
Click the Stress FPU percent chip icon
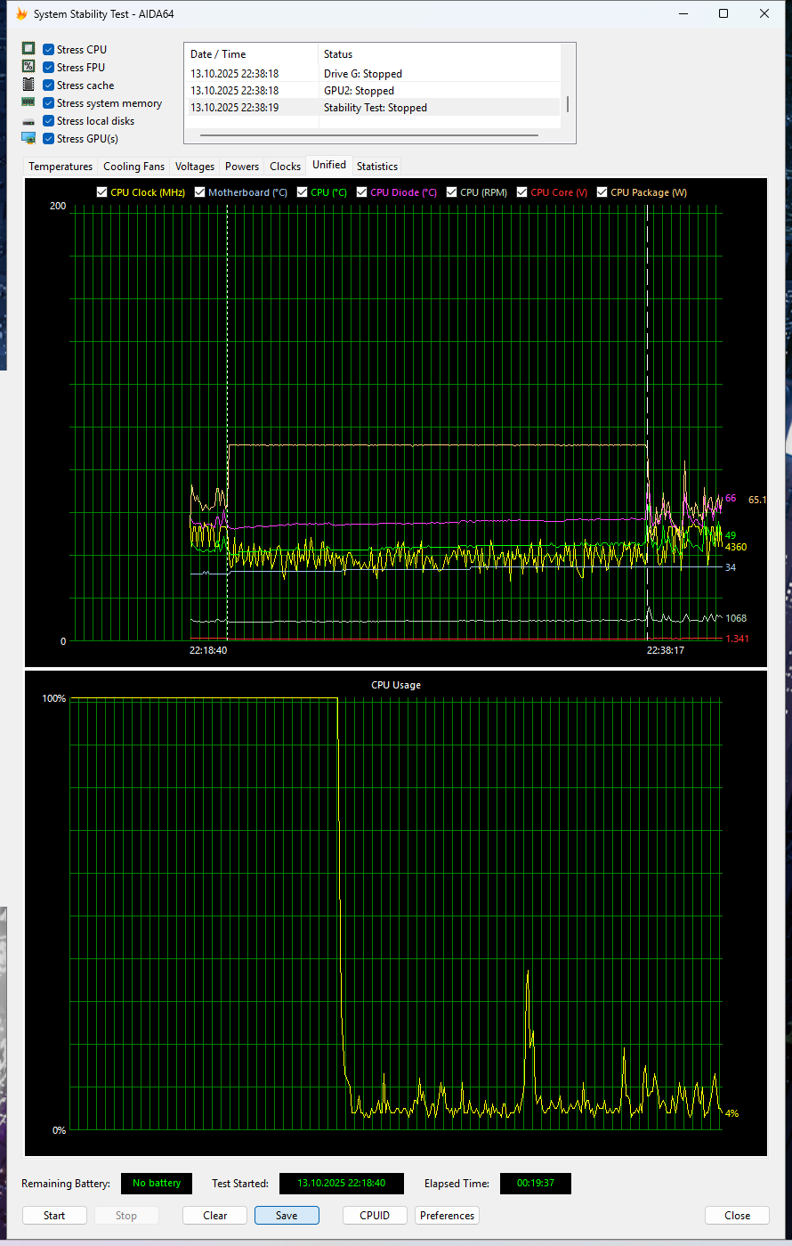[28, 66]
